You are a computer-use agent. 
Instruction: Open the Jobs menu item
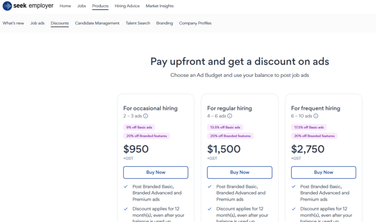[x=81, y=6]
